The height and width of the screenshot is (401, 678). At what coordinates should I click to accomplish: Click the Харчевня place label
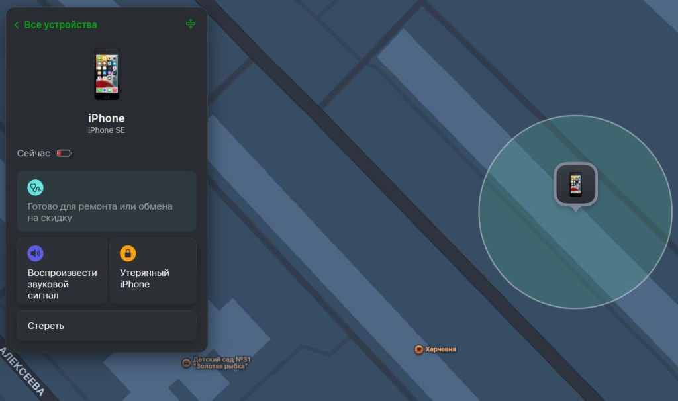click(x=440, y=349)
